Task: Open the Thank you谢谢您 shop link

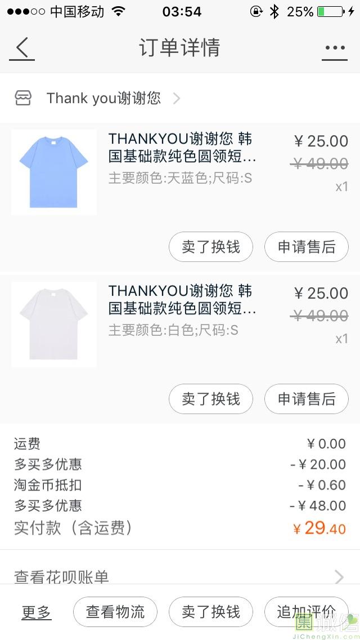Action: (103, 99)
